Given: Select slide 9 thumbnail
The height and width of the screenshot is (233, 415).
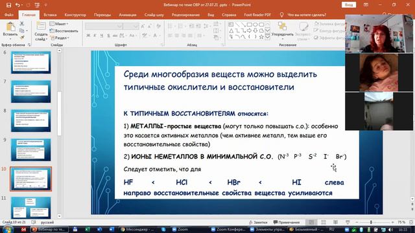Looking at the screenshot, I should pos(30,150).
